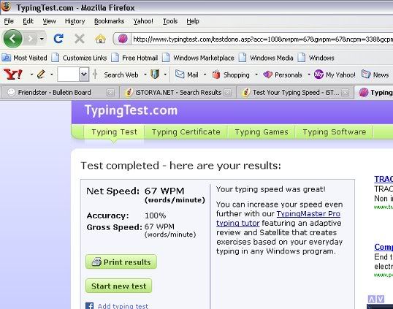Select the Typing Certificate navigation tab
The image size is (393, 309).
pos(186,131)
